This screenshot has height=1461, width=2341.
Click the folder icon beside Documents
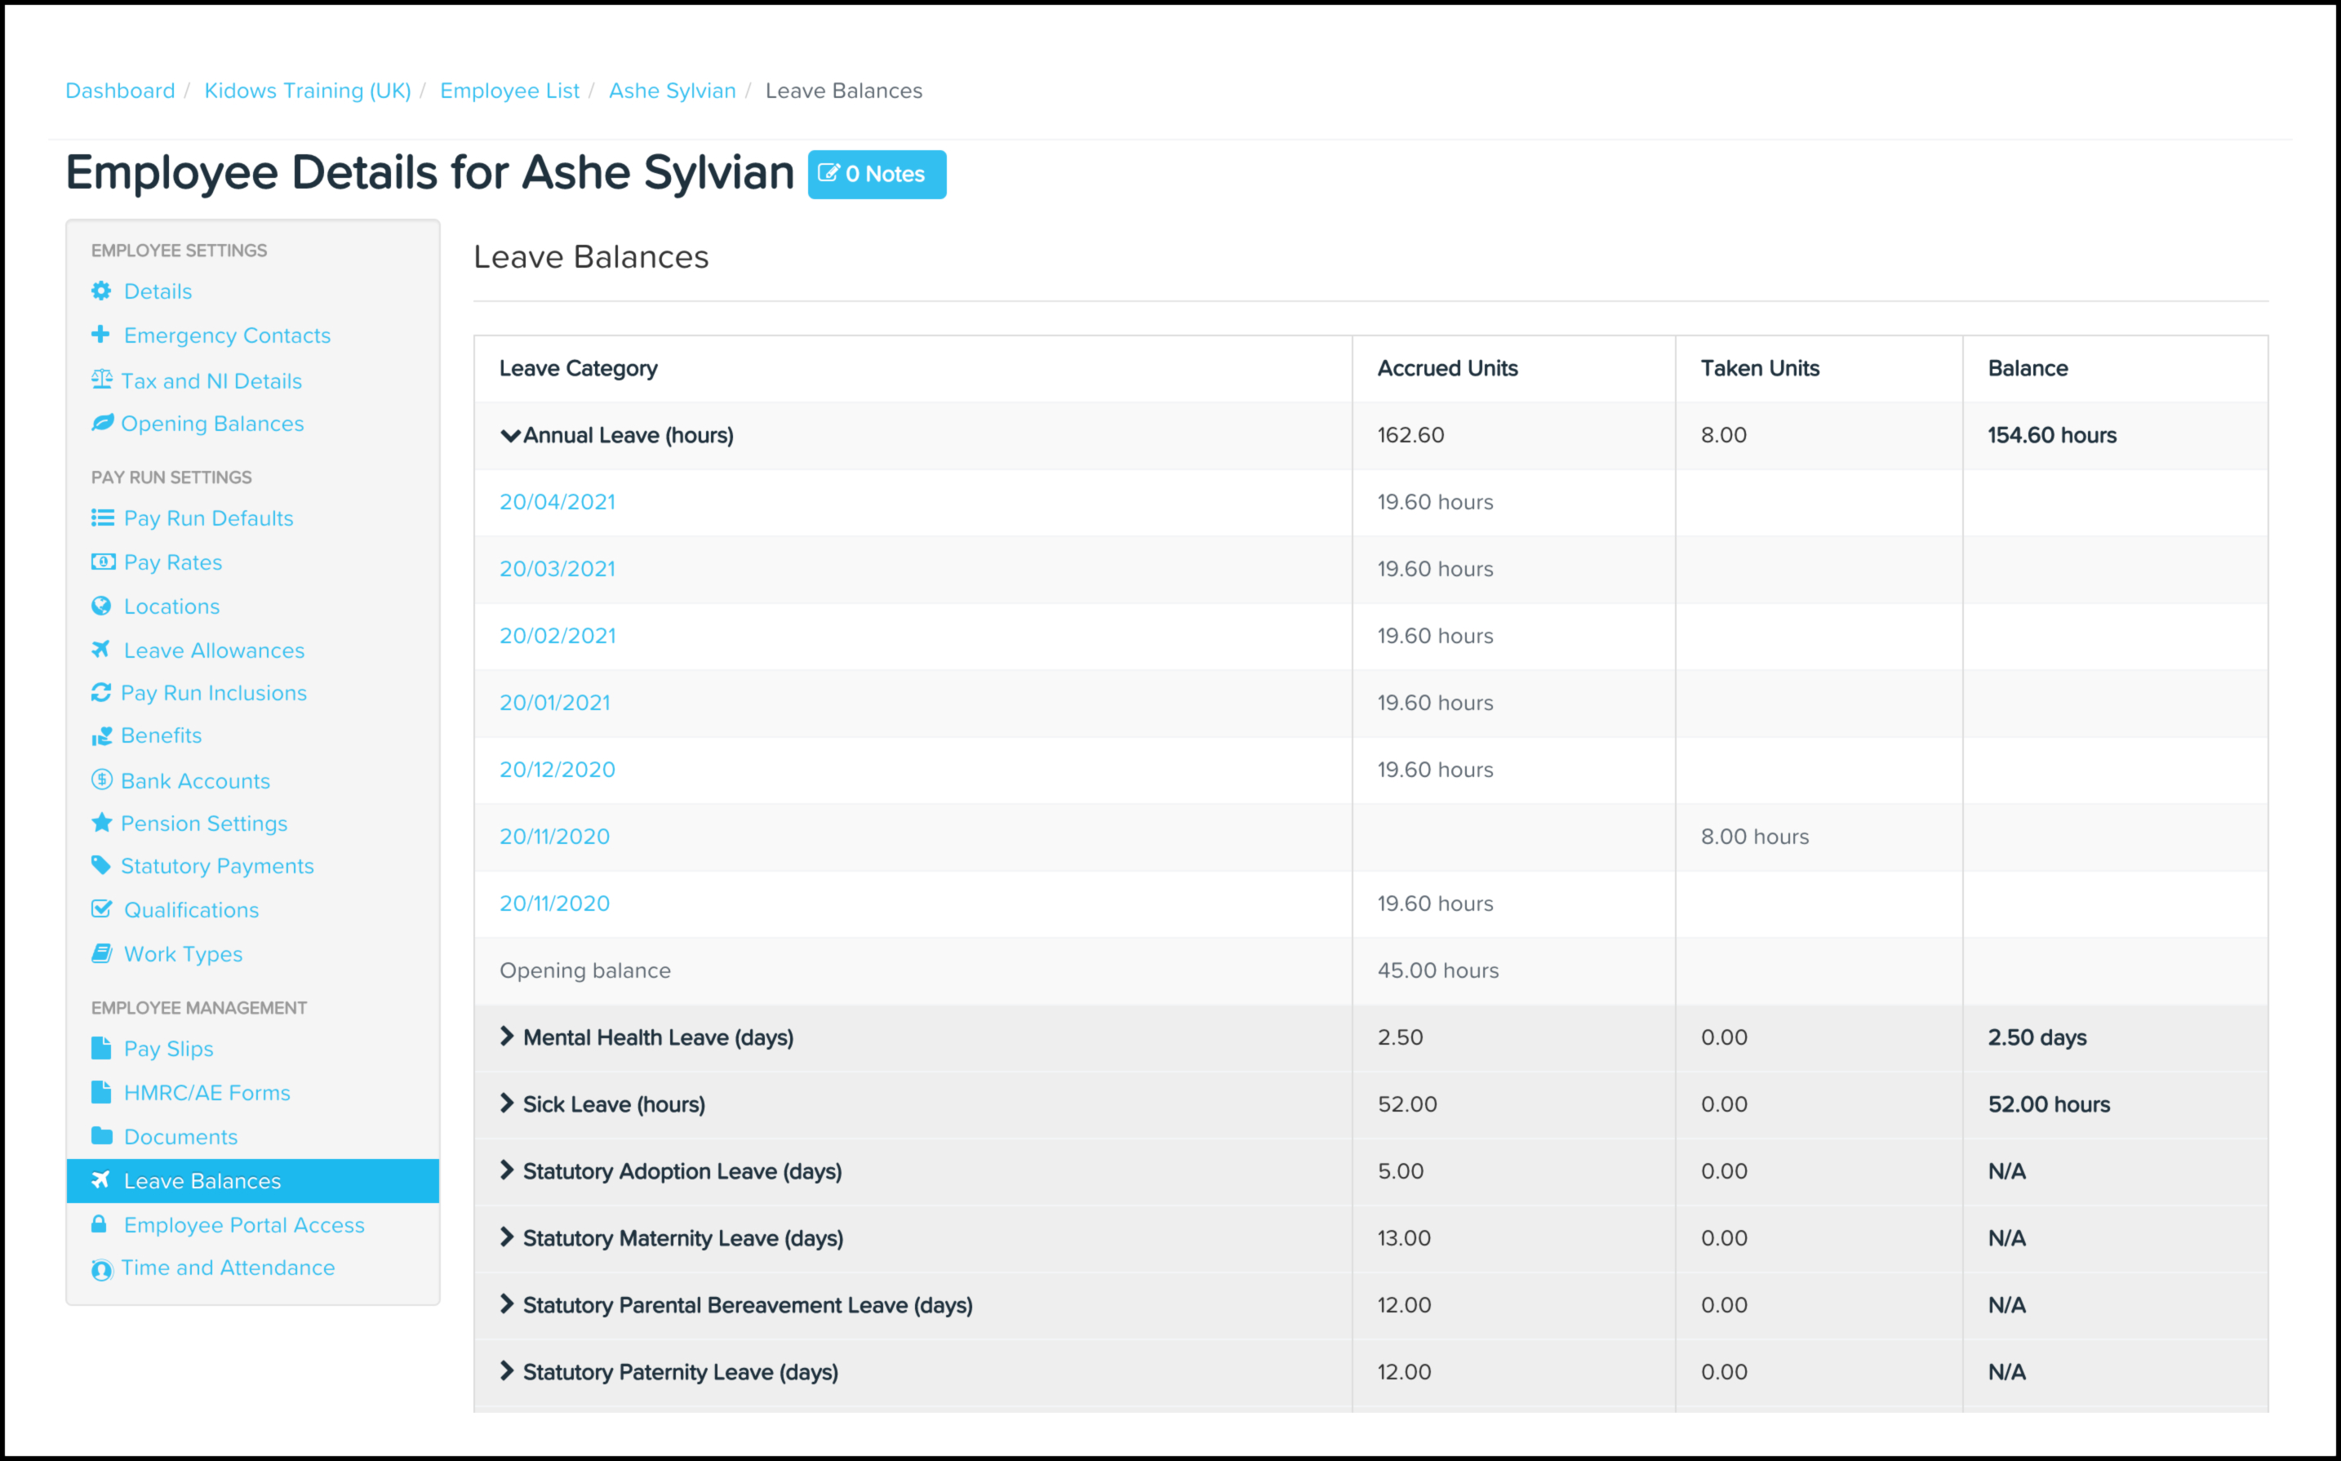point(101,1135)
